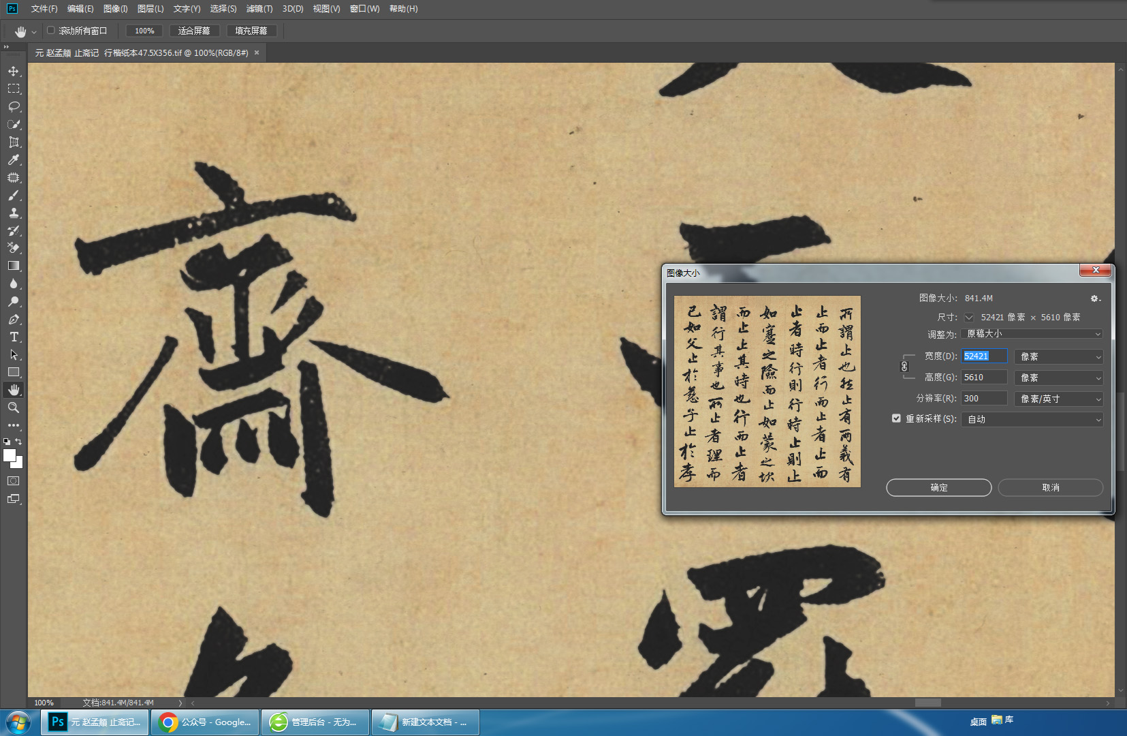The width and height of the screenshot is (1127, 736).
Task: Select the Lasso tool
Action: click(x=14, y=106)
